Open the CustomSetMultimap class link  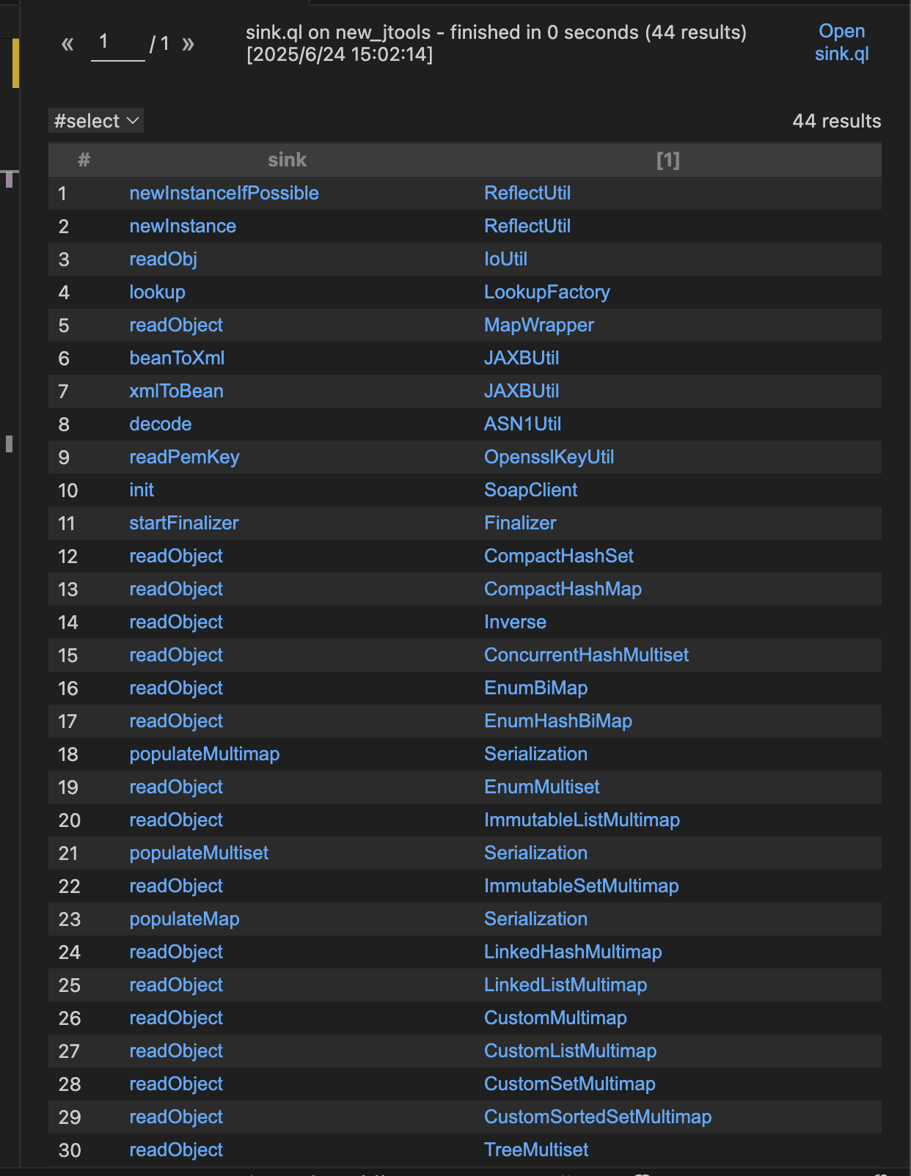[x=569, y=1084]
